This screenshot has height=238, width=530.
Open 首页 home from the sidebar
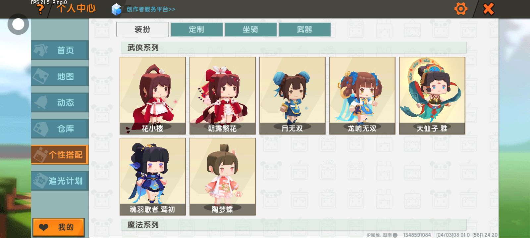click(60, 50)
